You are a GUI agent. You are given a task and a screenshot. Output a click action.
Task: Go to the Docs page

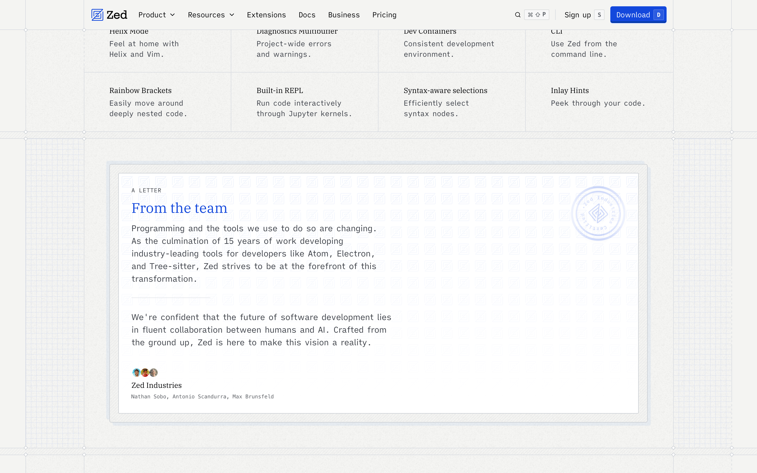[x=307, y=15]
